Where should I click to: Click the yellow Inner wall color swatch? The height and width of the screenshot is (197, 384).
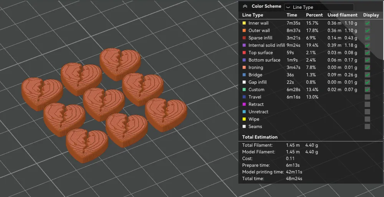tap(244, 23)
